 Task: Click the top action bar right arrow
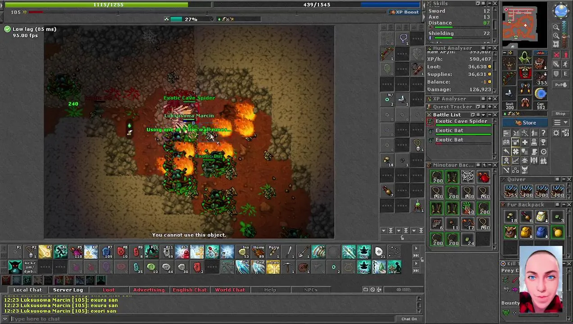point(416,248)
